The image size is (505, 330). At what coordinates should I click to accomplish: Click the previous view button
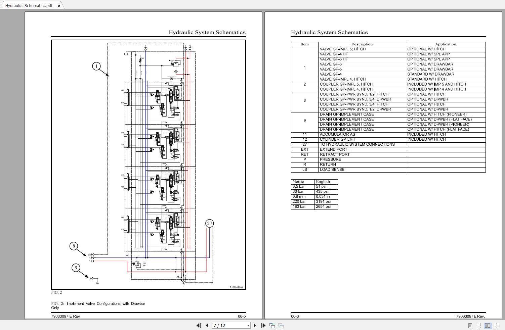272,325
